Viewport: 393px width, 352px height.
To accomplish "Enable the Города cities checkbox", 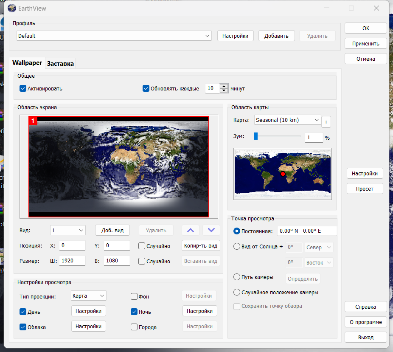I will [134, 327].
